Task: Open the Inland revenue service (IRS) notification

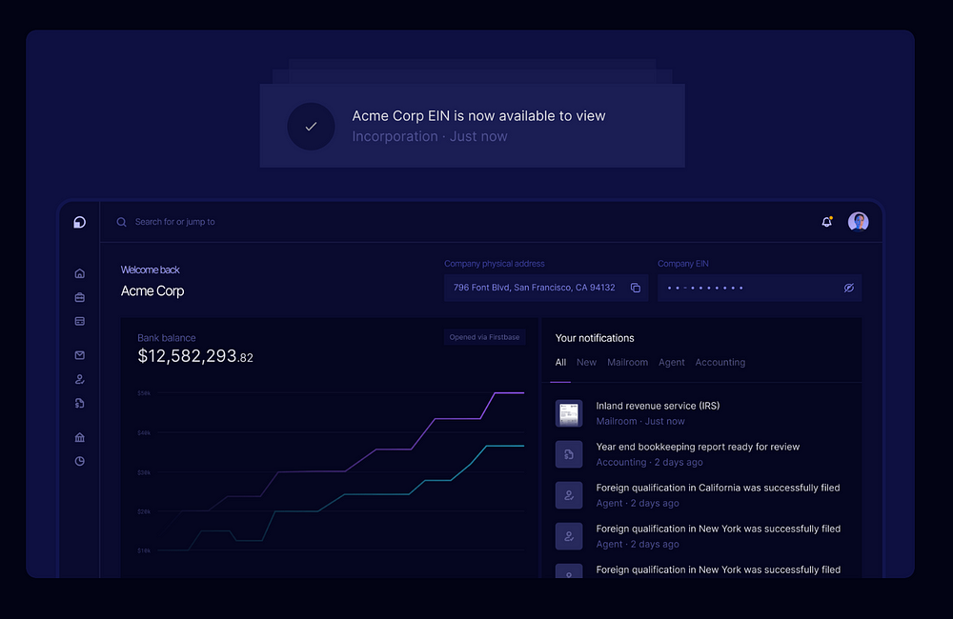Action: 702,413
